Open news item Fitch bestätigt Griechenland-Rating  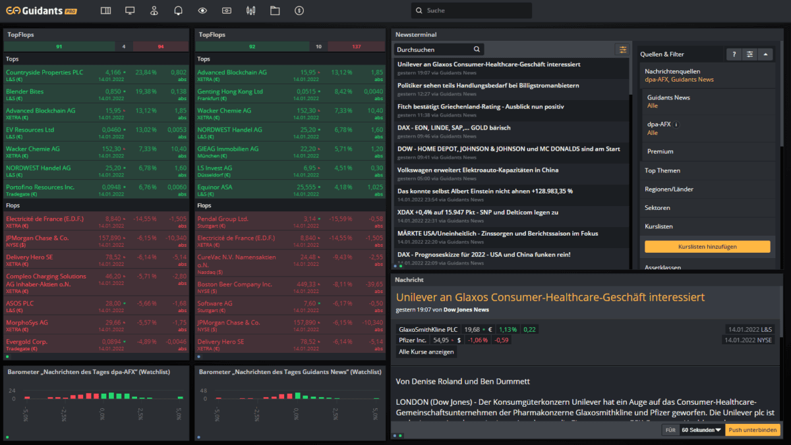click(x=512, y=110)
